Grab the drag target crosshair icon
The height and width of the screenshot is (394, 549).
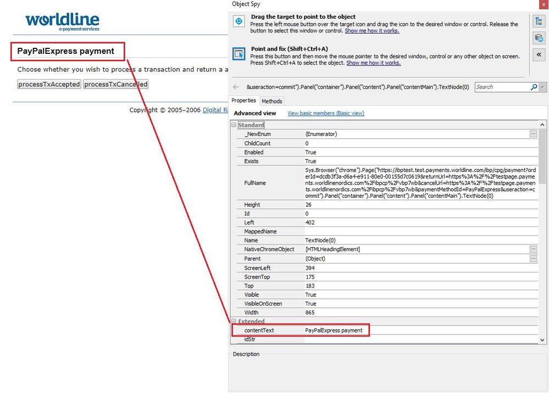tap(239, 21)
